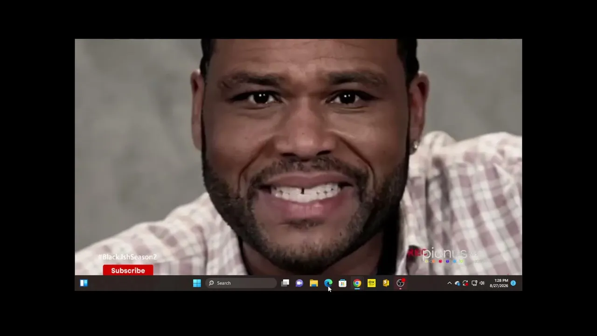Open the volume speaker tray icon
This screenshot has width=597, height=336.
pyautogui.click(x=482, y=283)
